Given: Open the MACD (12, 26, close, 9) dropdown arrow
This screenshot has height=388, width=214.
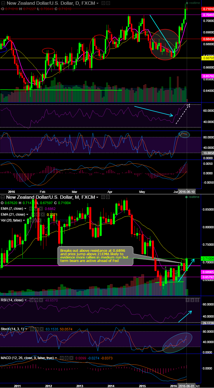Looking at the screenshot, I should (56, 358).
